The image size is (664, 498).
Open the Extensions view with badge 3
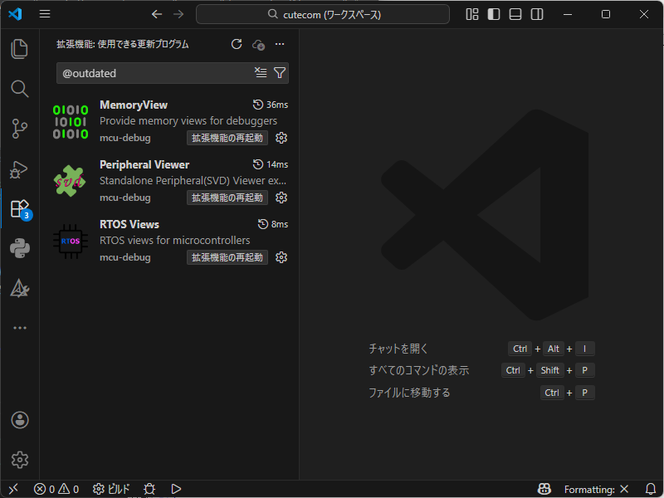pos(19,209)
